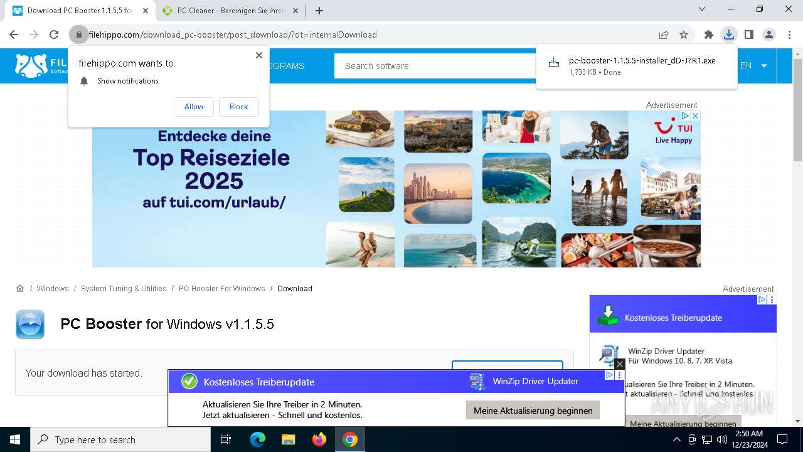Bookmark this page with the star icon
803x452 pixels.
[684, 35]
